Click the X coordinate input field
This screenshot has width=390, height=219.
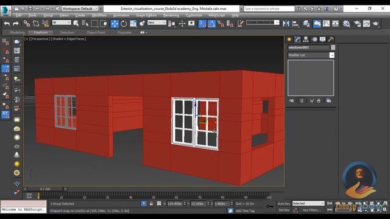(x=175, y=204)
